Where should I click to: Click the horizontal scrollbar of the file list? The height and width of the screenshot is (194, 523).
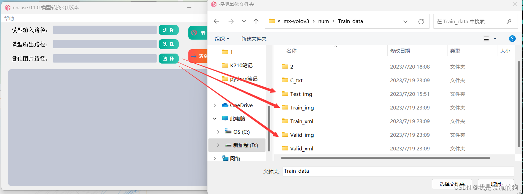[385, 157]
